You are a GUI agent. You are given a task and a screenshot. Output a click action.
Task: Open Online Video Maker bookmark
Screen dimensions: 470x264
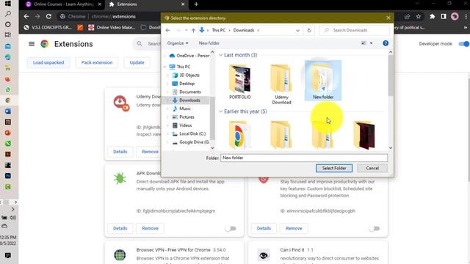(x=112, y=28)
